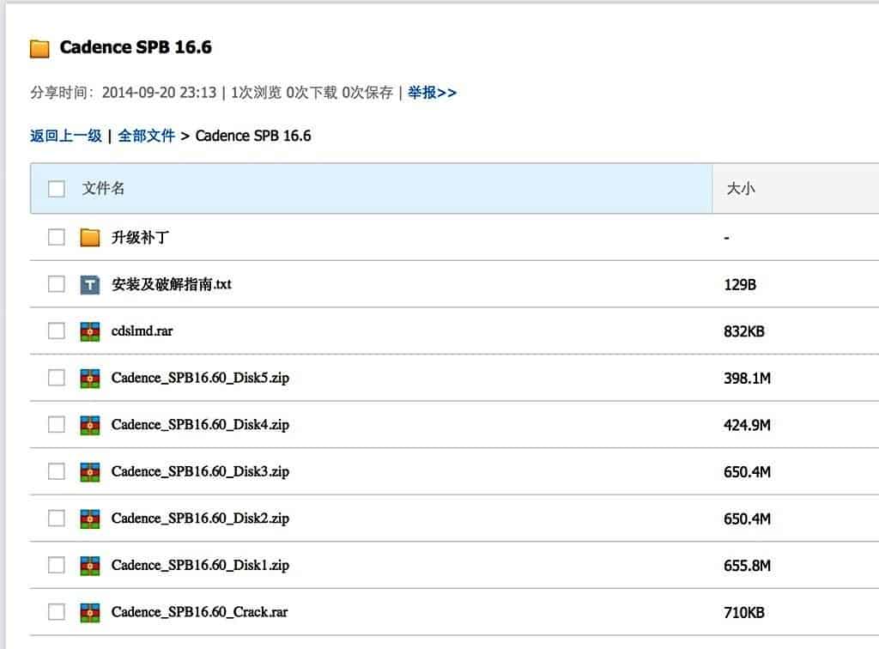Viewport: 879px width, 649px height.
Task: Check the box next to 升级补丁
Action: [x=56, y=236]
